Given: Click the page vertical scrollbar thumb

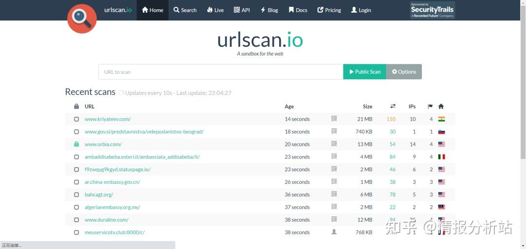Looking at the screenshot, I should click(523, 82).
